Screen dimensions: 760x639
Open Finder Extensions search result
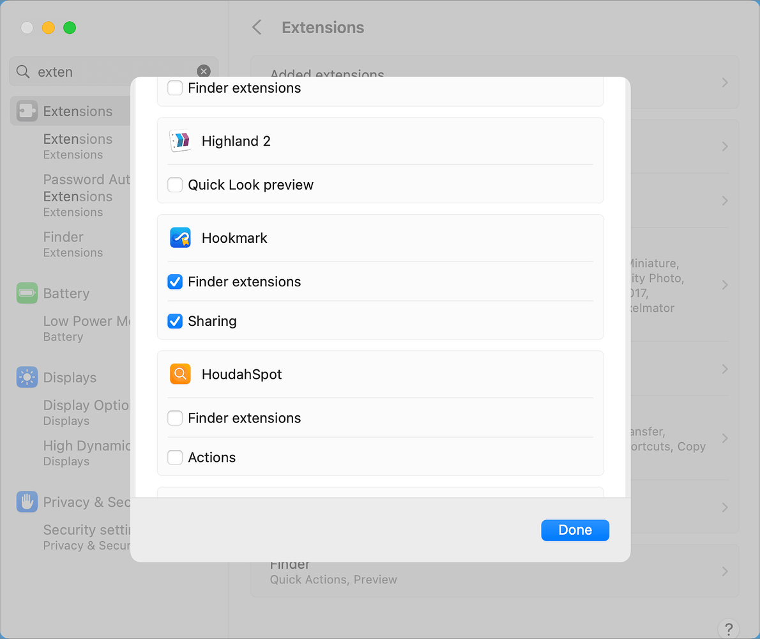point(73,244)
